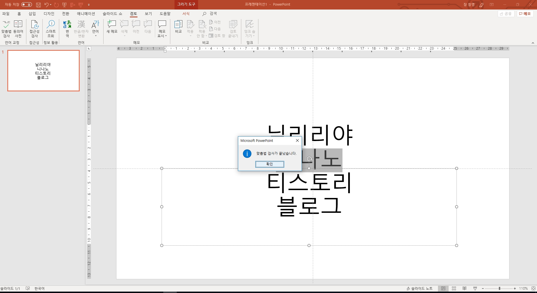Click the 110% zoom level

click(523, 289)
